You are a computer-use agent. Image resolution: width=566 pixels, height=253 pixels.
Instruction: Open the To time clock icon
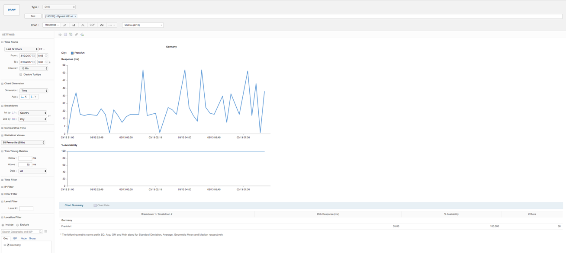46,62
